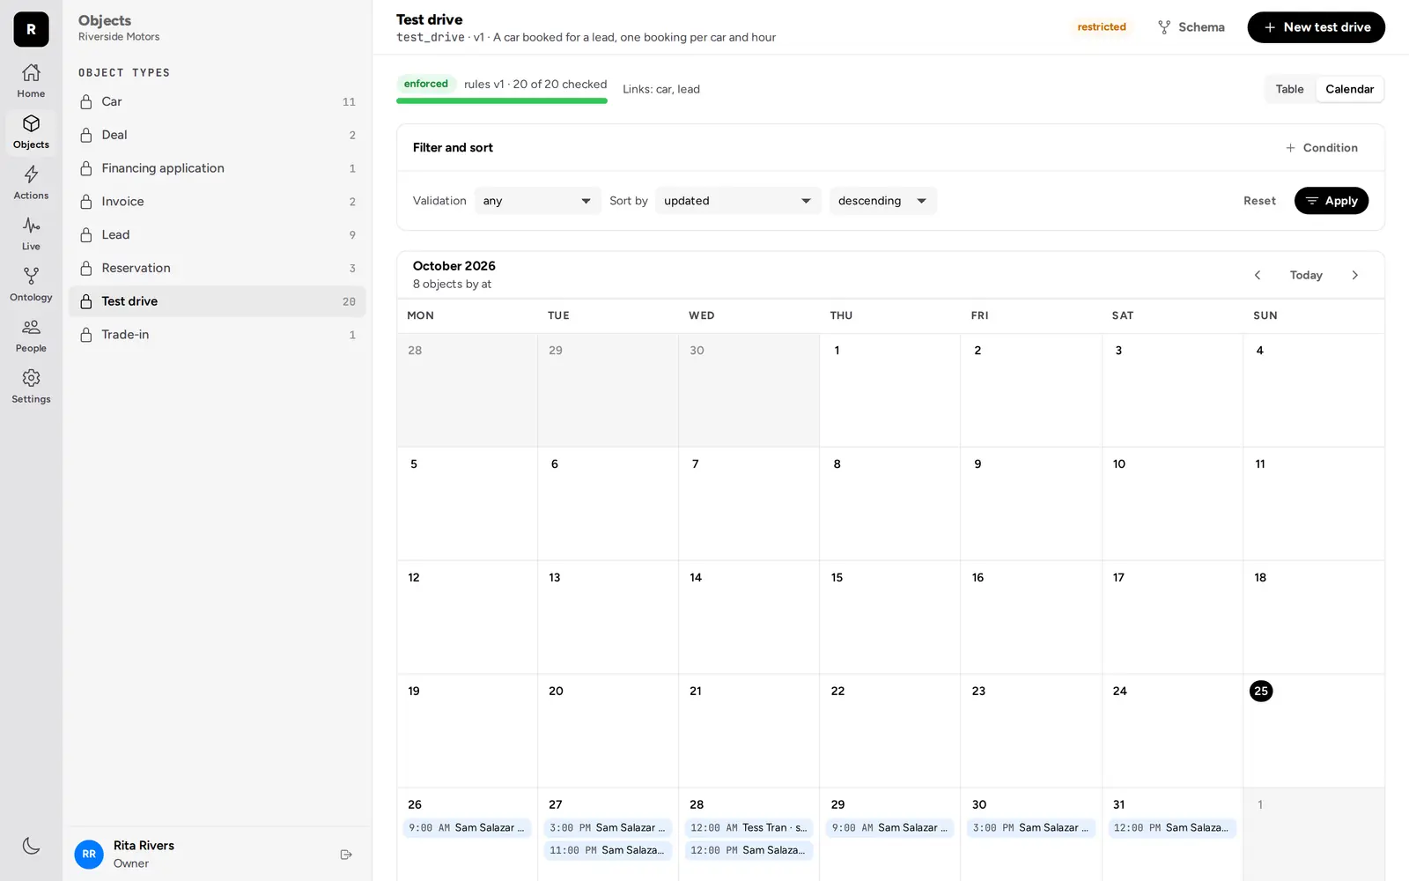Go to previous month chevron
1409x881 pixels.
1258,275
